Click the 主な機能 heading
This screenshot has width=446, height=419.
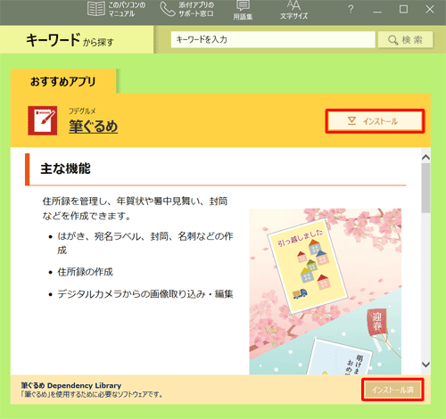pyautogui.click(x=65, y=168)
